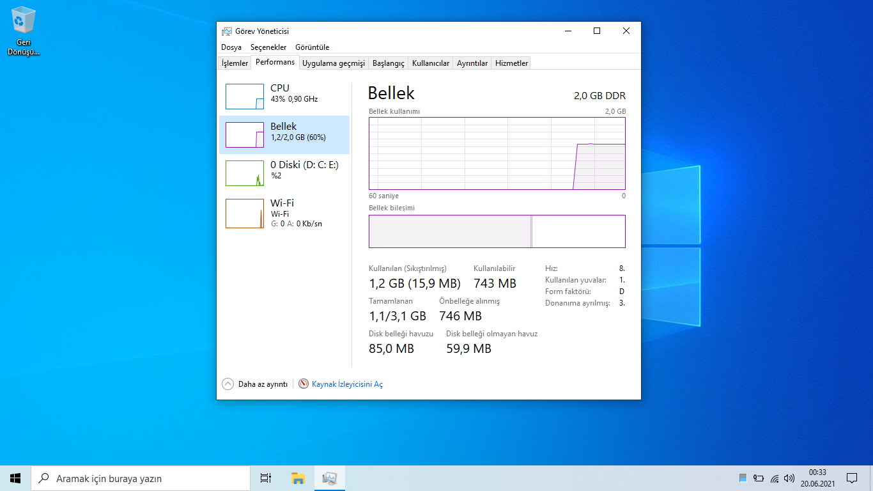Click the 85,0 MB paged pool value
This screenshot has height=491, width=873.
point(392,348)
